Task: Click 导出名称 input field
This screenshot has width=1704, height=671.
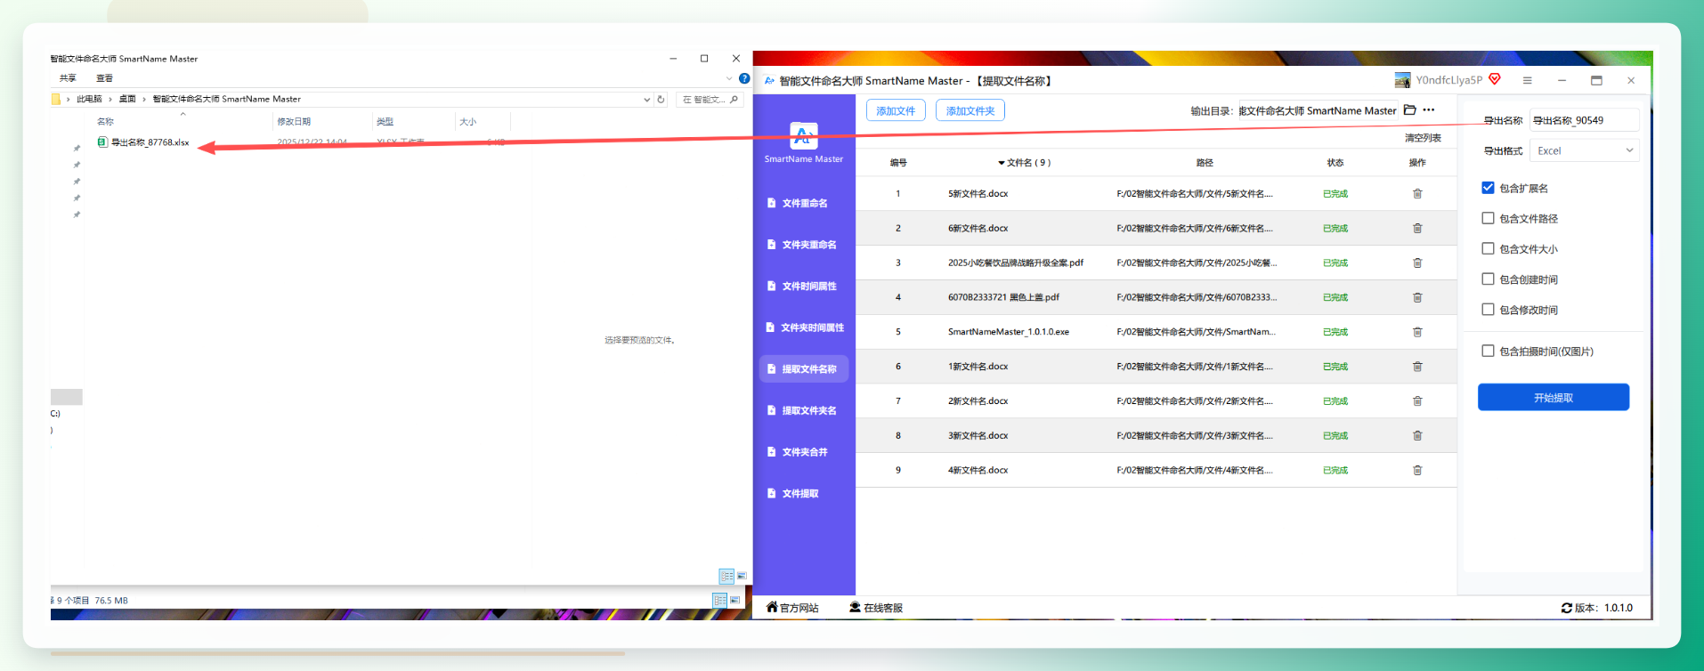Action: coord(1584,120)
